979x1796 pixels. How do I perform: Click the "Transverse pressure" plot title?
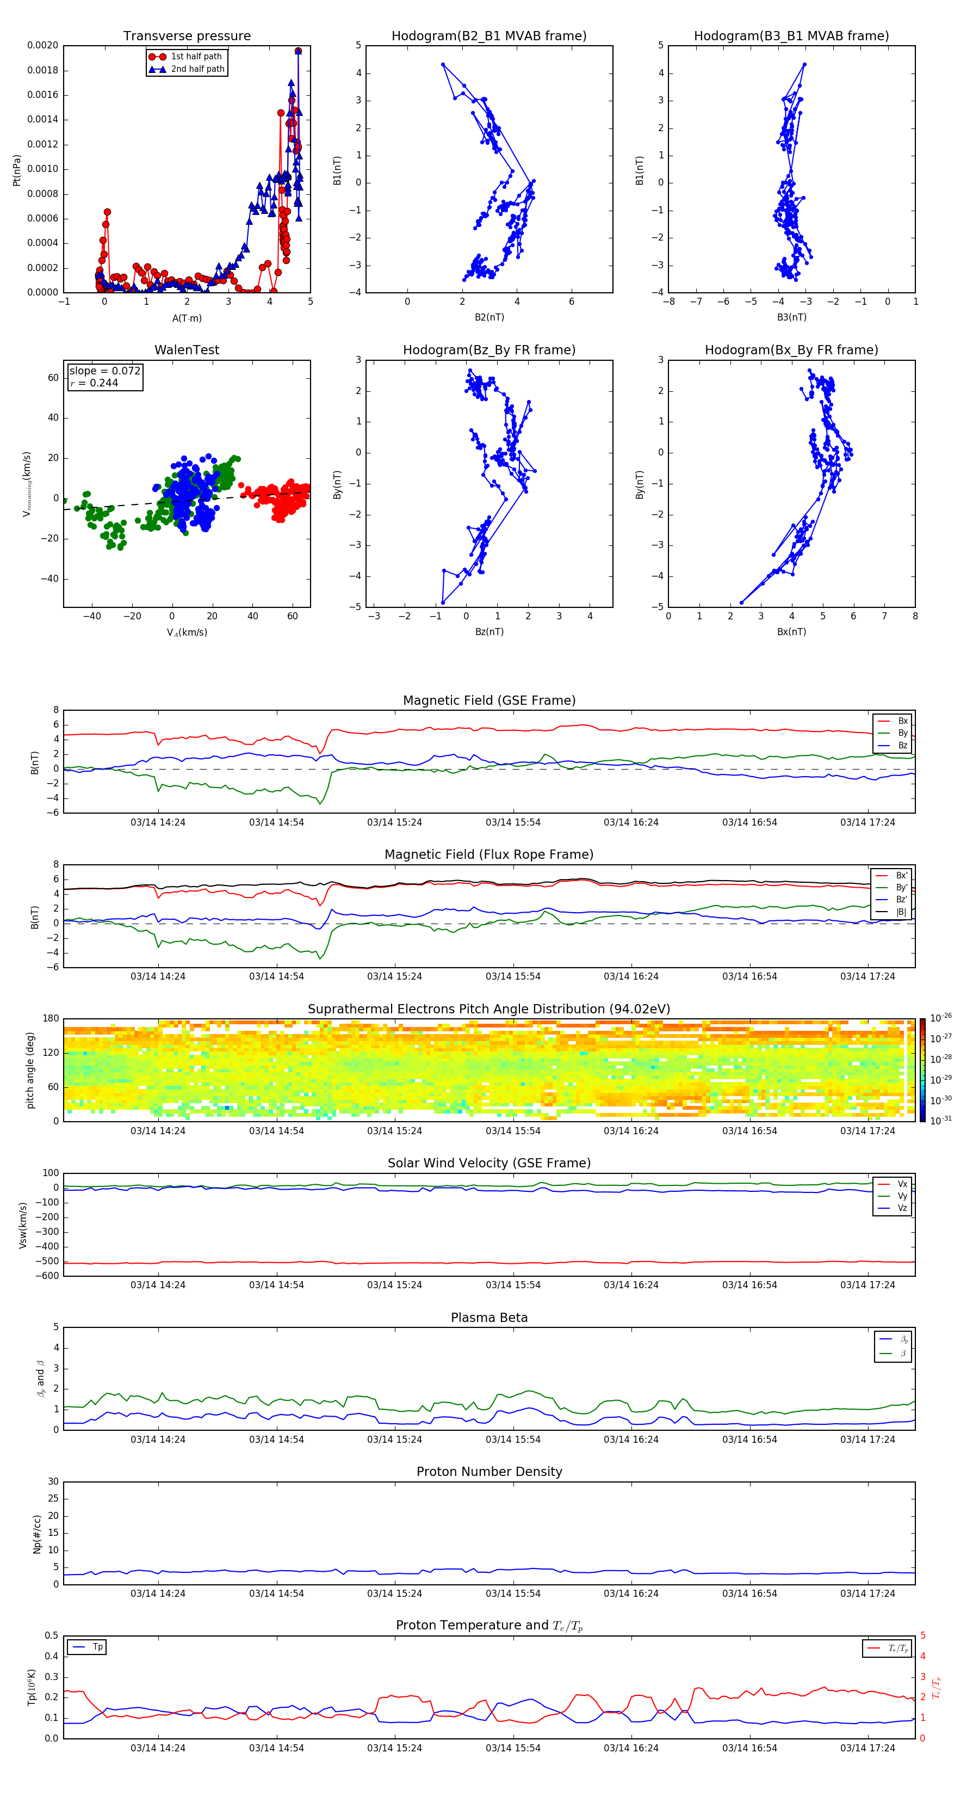[x=187, y=35]
